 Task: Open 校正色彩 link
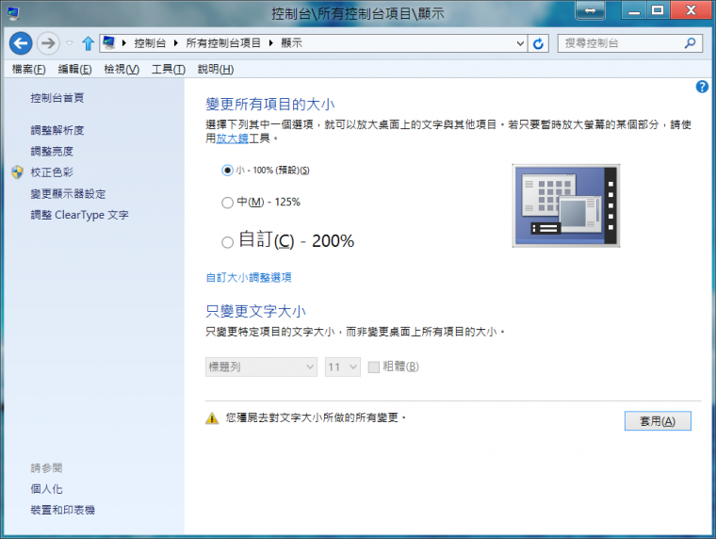point(52,172)
